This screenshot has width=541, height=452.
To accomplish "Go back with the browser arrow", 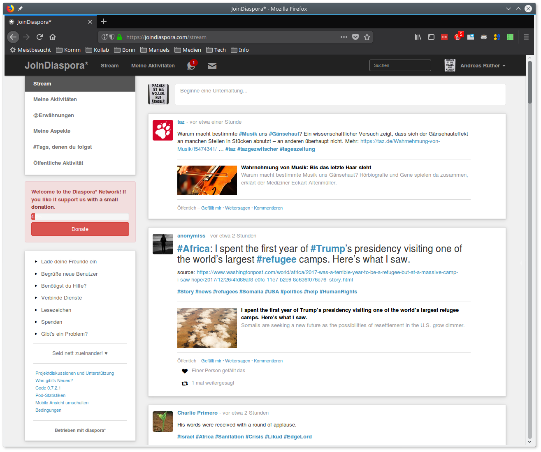I will click(13, 37).
